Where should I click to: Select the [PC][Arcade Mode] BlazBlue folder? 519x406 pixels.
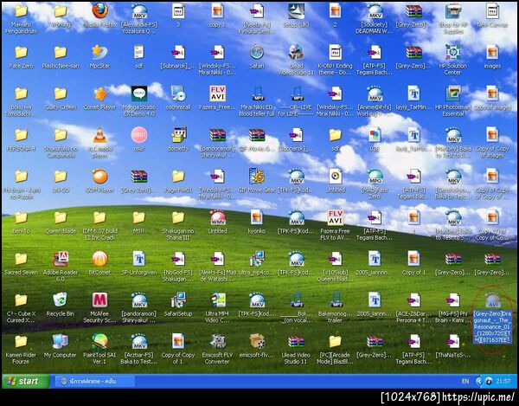click(335, 342)
